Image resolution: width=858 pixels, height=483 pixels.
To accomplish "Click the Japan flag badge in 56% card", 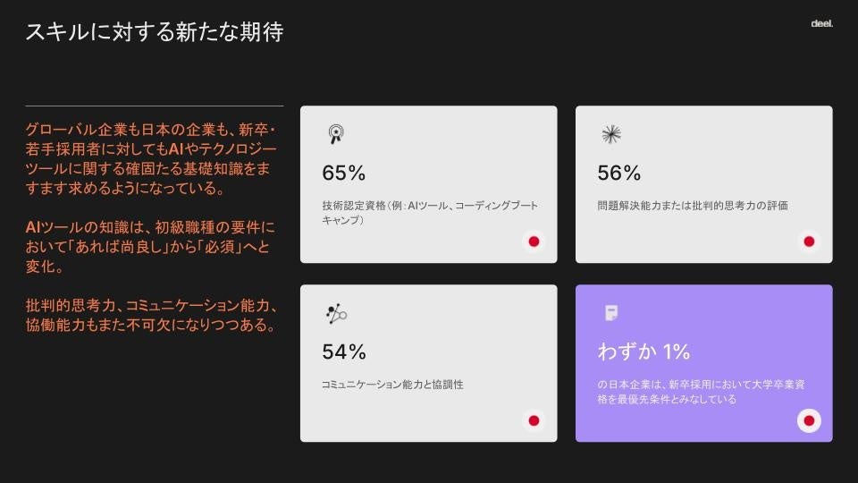I will click(809, 241).
